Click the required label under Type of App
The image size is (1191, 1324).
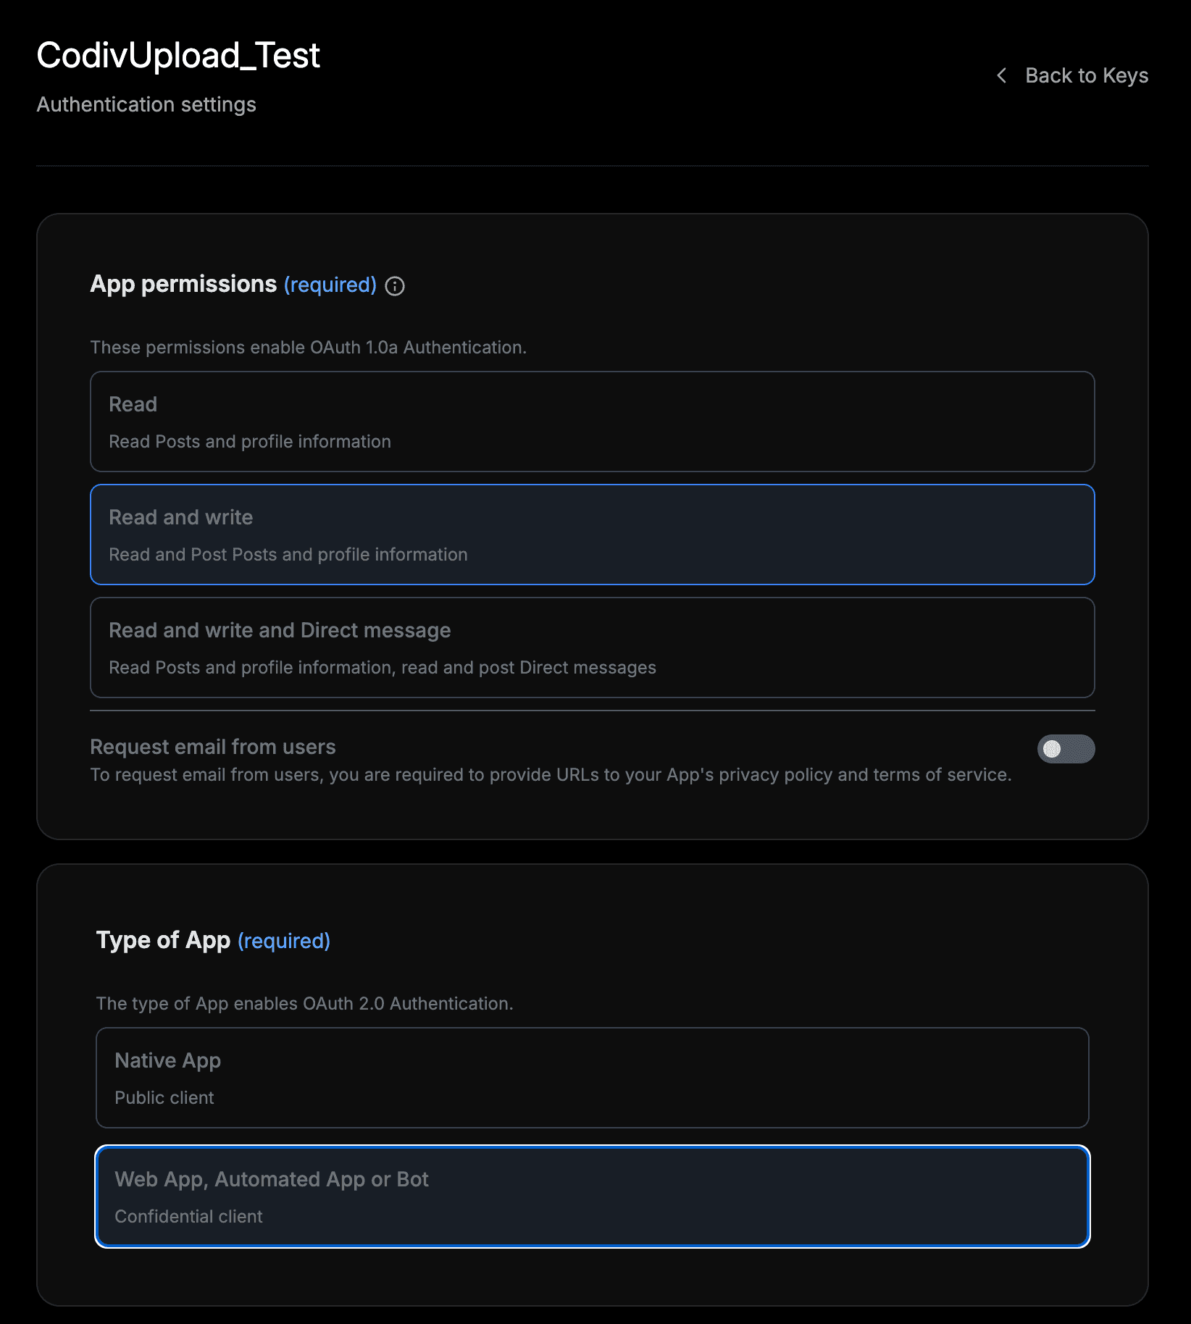pos(284,940)
